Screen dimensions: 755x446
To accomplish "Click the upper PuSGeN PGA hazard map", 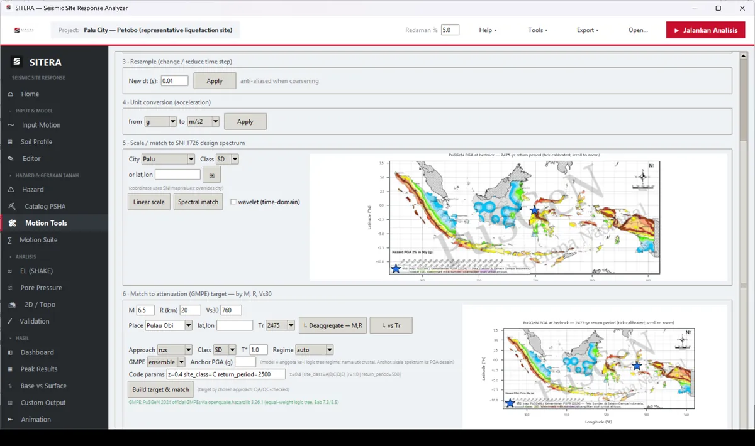I will click(518, 217).
